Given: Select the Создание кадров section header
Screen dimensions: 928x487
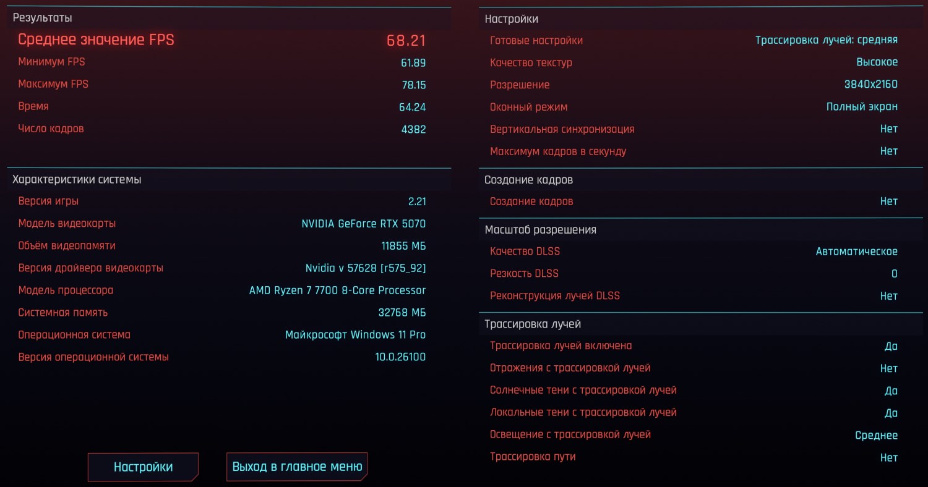Looking at the screenshot, I should coord(528,180).
